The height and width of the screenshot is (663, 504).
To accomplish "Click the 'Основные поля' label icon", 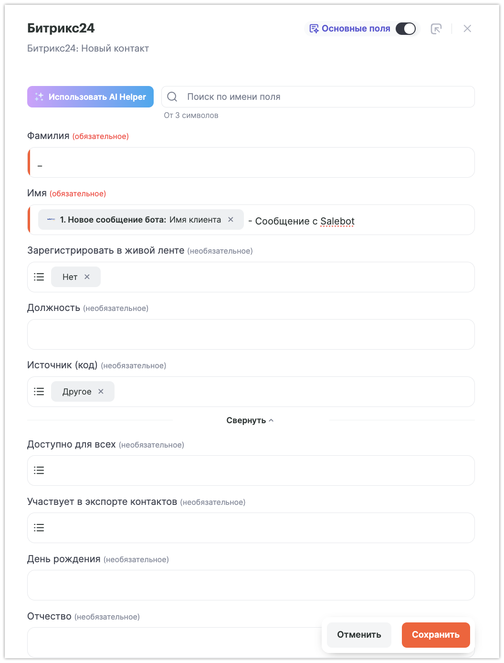I will (x=314, y=29).
